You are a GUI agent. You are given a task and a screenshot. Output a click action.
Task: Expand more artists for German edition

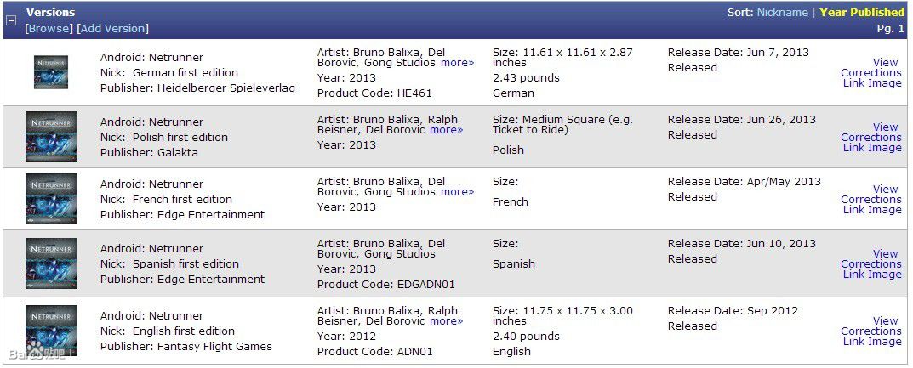457,63
